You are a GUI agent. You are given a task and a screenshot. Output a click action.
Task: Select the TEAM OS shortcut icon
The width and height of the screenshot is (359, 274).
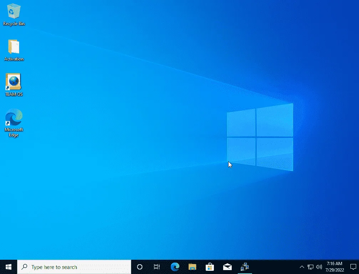(14, 85)
